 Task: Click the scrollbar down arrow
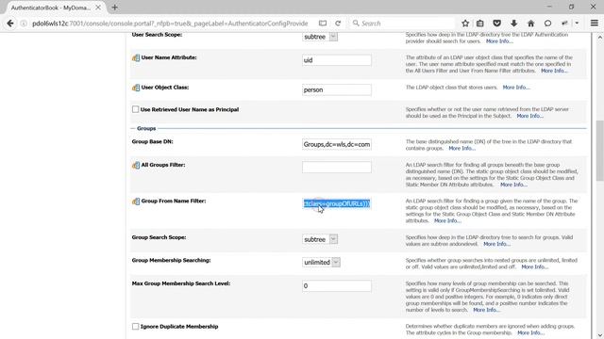pyautogui.click(x=600, y=335)
